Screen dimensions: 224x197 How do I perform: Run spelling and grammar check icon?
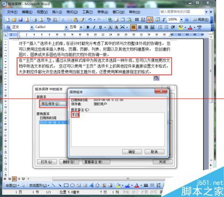pos(49,20)
